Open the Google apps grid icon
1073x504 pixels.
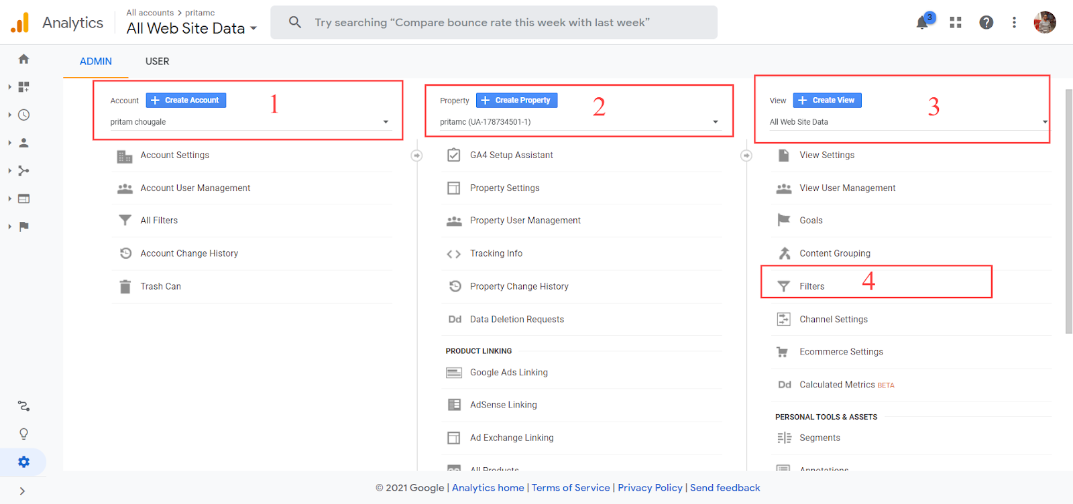tap(956, 23)
